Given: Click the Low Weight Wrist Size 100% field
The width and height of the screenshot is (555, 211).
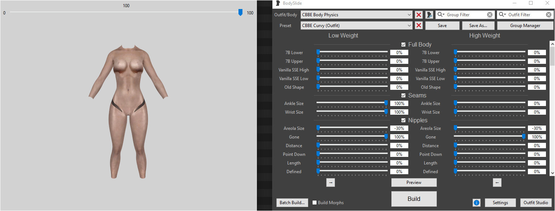Looking at the screenshot, I should pos(399,112).
